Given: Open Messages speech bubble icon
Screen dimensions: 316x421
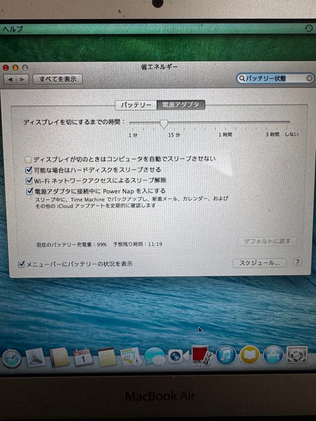Looking at the screenshot, I should (x=154, y=356).
